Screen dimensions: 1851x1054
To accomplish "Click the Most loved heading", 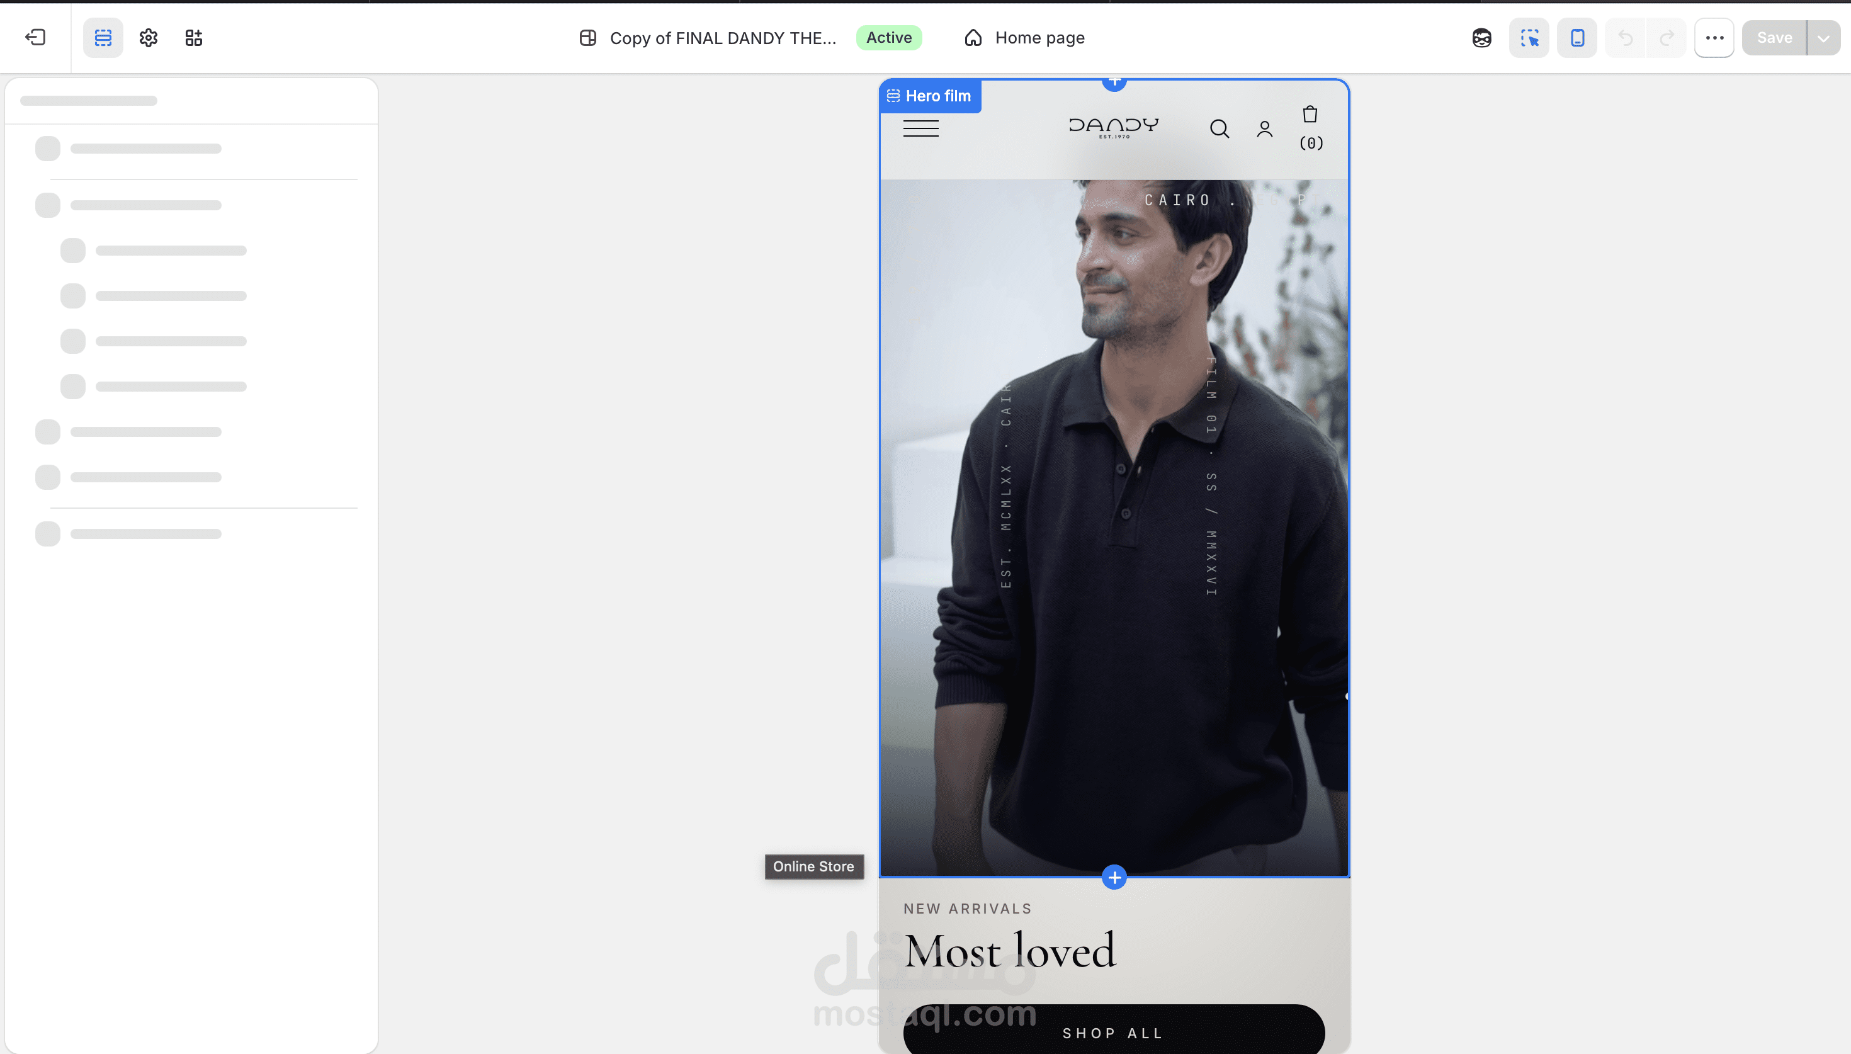I will click(1010, 951).
